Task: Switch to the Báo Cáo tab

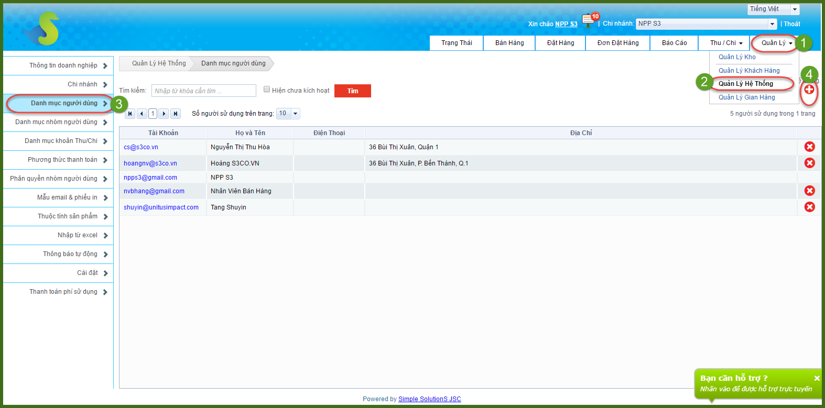Action: (674, 43)
